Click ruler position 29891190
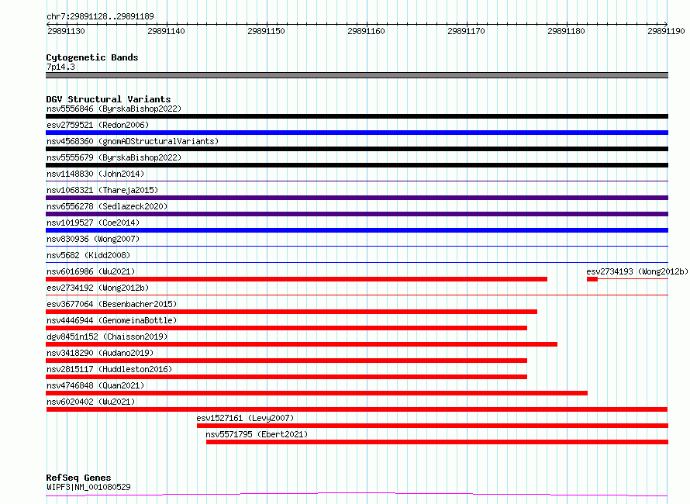Image resolution: width=690 pixels, height=504 pixels. (666, 31)
